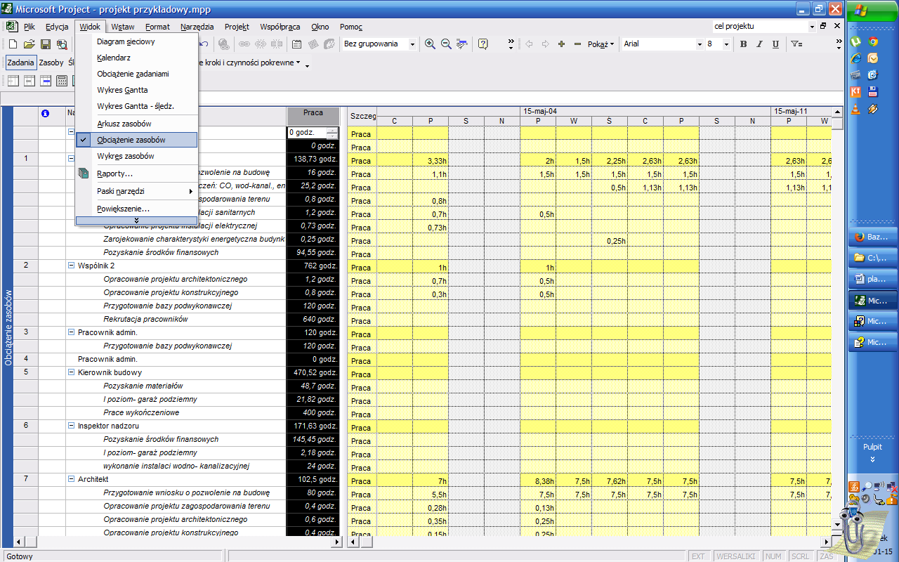Click the info indicator column header icon

point(45,112)
